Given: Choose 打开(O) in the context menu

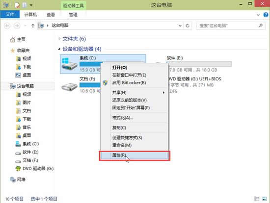Looking at the screenshot, I should tap(120, 68).
